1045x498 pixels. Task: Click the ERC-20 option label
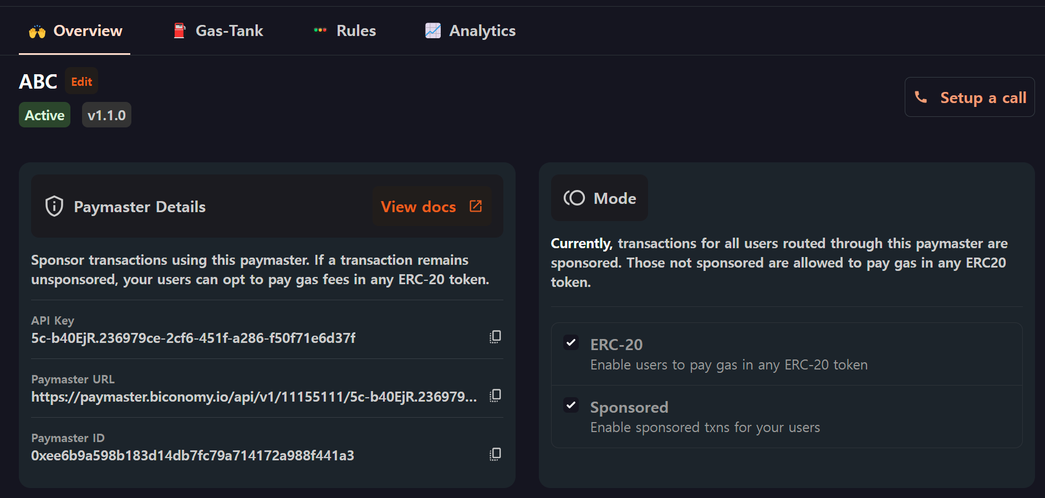click(x=616, y=345)
